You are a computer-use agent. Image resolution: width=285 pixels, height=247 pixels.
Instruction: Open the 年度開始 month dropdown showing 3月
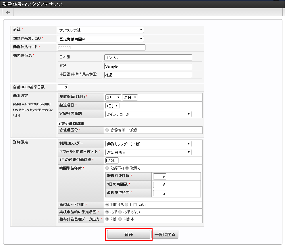click(x=113, y=97)
